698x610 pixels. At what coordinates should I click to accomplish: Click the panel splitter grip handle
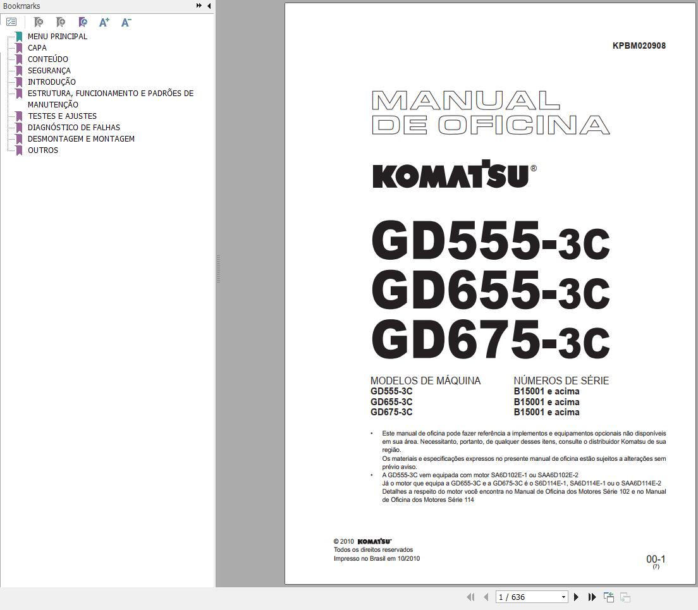coord(218,269)
